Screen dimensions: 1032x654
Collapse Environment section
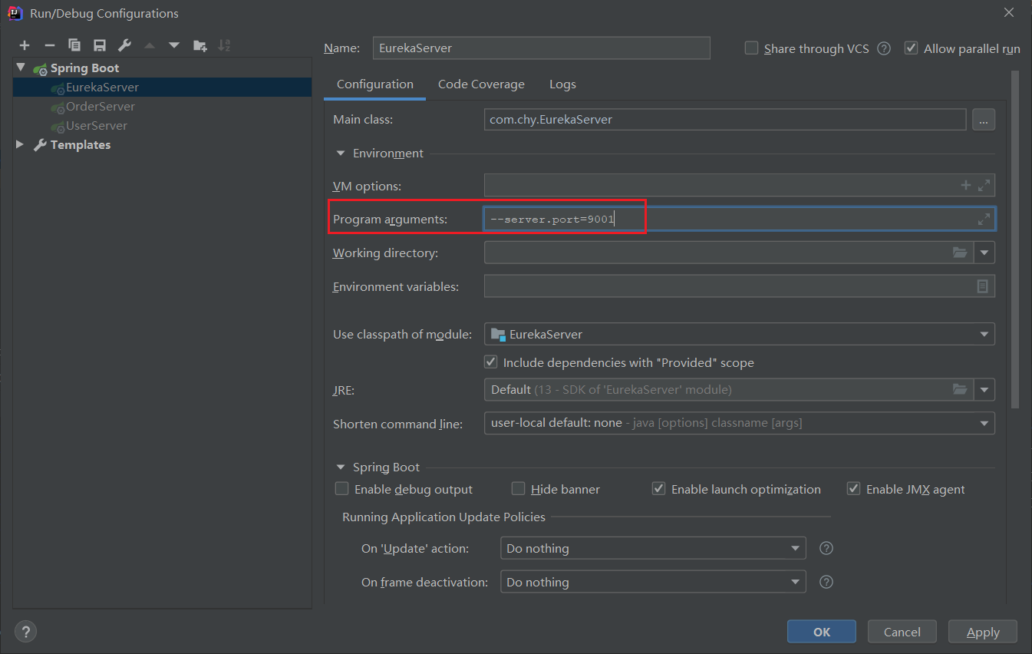click(x=341, y=154)
